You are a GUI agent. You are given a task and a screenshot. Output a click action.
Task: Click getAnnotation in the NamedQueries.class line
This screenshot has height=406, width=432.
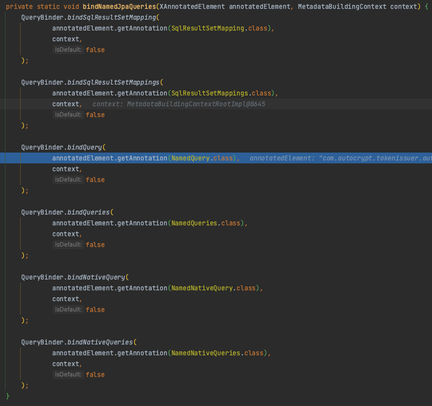(142, 223)
